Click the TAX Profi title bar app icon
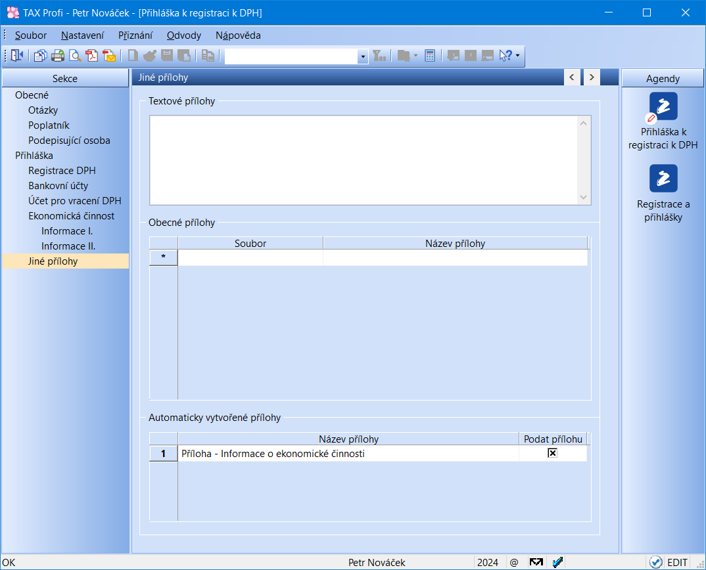This screenshot has width=706, height=570. pos(13,12)
